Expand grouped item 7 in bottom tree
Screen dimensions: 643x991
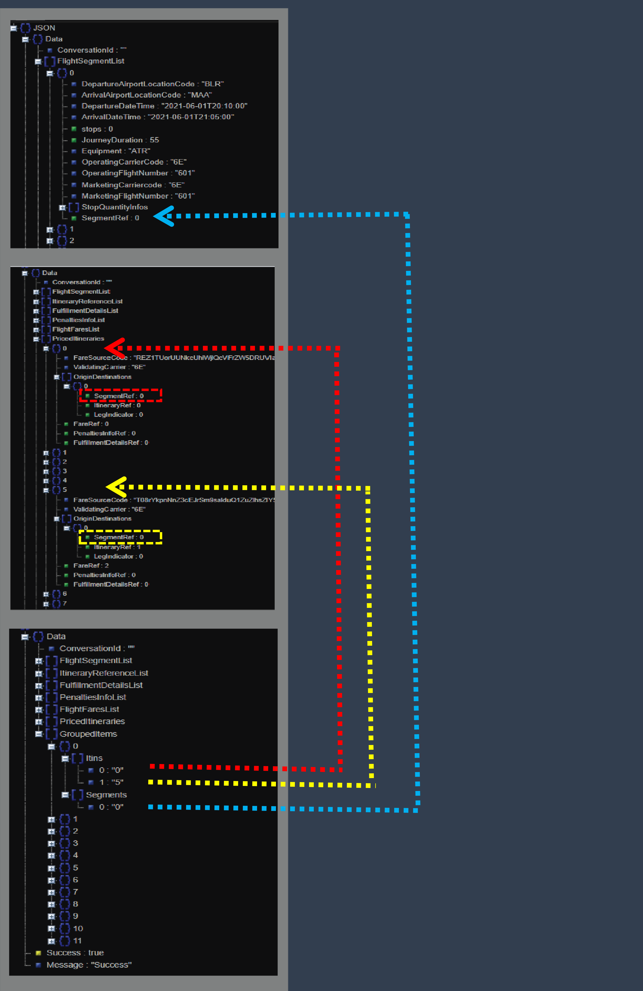(x=51, y=892)
